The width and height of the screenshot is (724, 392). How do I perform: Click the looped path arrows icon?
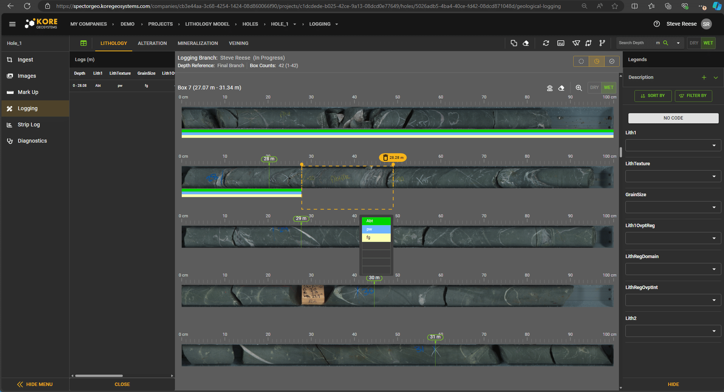[588, 43]
